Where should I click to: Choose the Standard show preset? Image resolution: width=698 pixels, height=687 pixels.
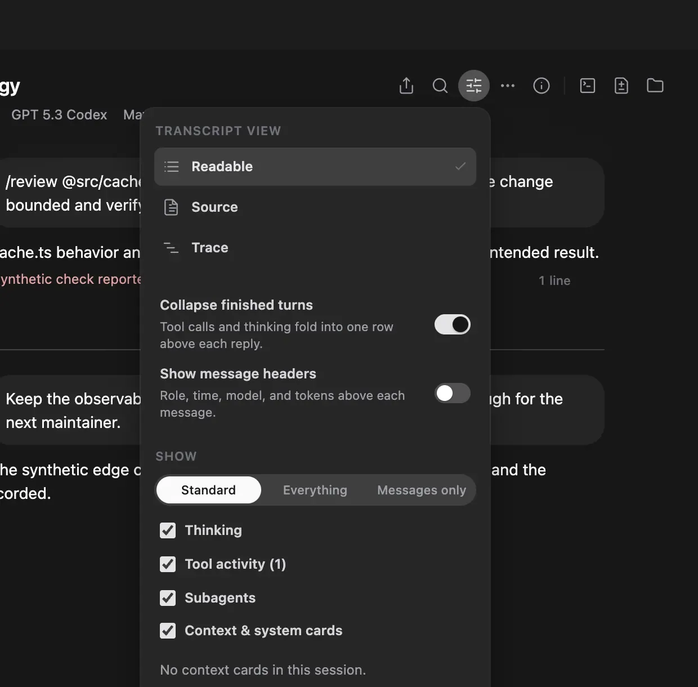[x=209, y=490]
